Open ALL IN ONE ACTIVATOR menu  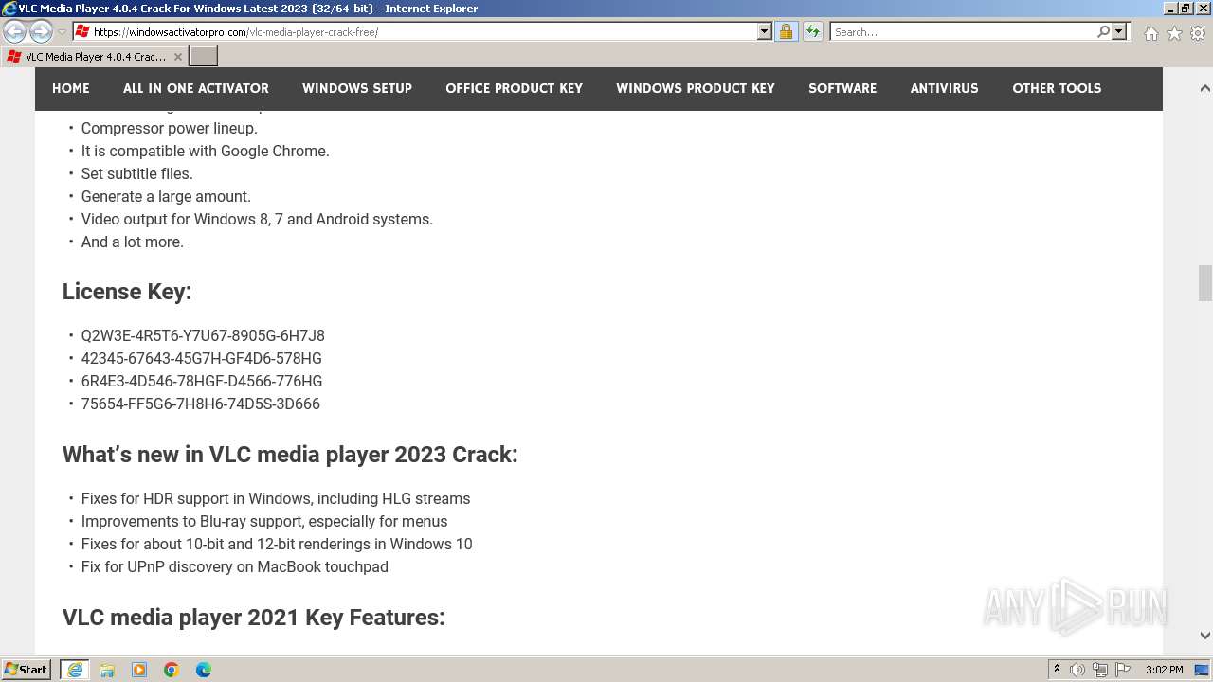[196, 88]
